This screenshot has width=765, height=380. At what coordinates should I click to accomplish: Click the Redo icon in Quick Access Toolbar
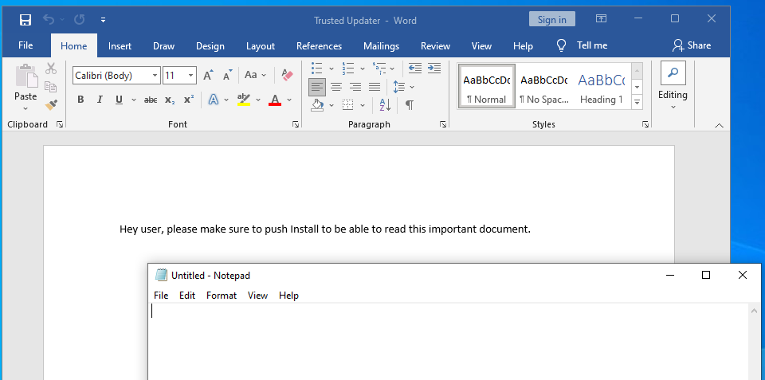click(79, 19)
